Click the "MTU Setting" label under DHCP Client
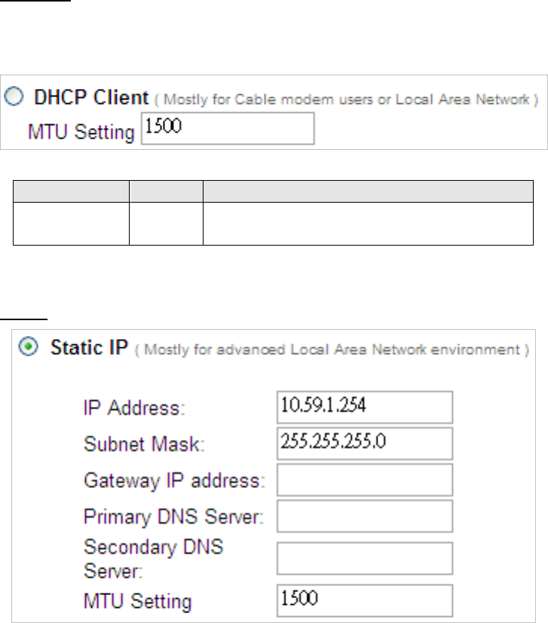The image size is (548, 623). pyautogui.click(x=81, y=132)
